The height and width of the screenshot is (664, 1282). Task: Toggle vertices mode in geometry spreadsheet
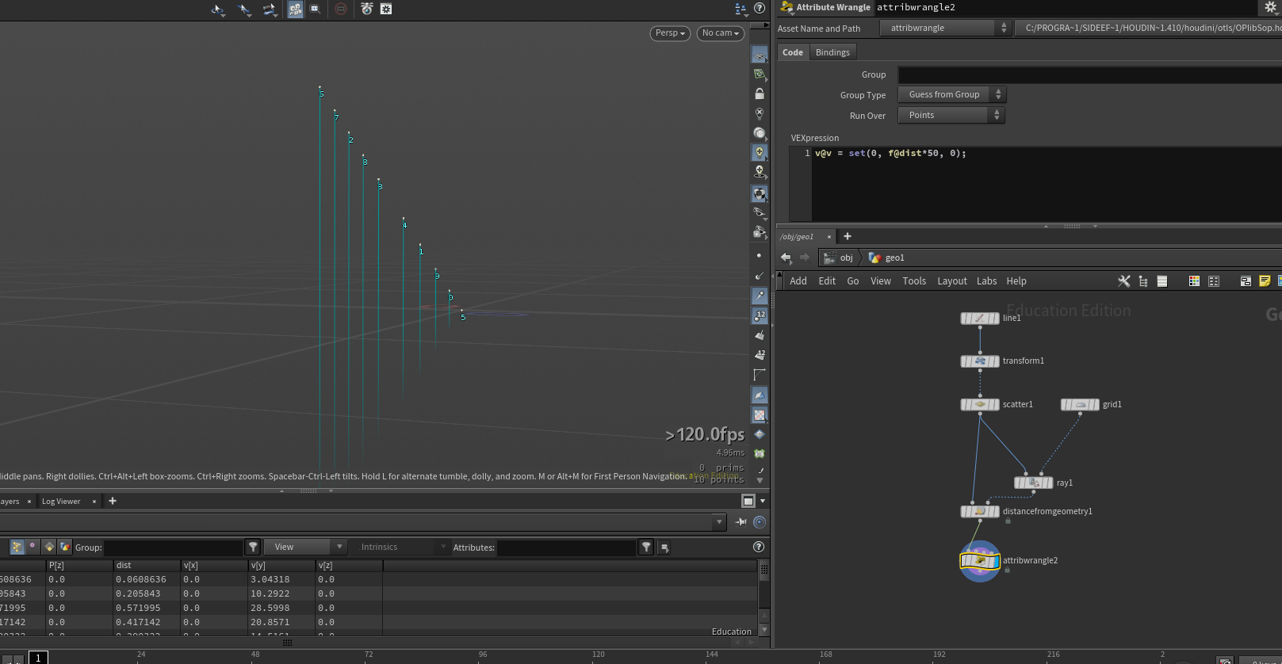[x=33, y=547]
